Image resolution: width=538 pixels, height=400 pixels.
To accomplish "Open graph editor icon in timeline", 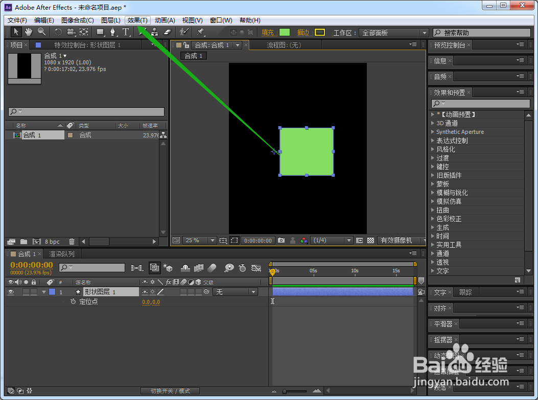I will coord(256,268).
